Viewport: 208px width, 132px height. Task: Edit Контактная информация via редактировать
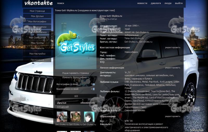click(x=172, y=47)
